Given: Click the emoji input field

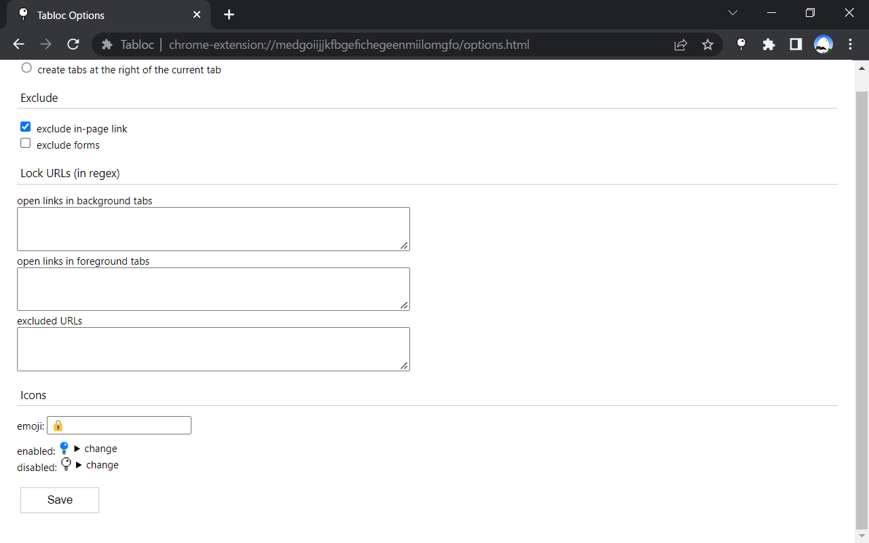Looking at the screenshot, I should point(119,426).
